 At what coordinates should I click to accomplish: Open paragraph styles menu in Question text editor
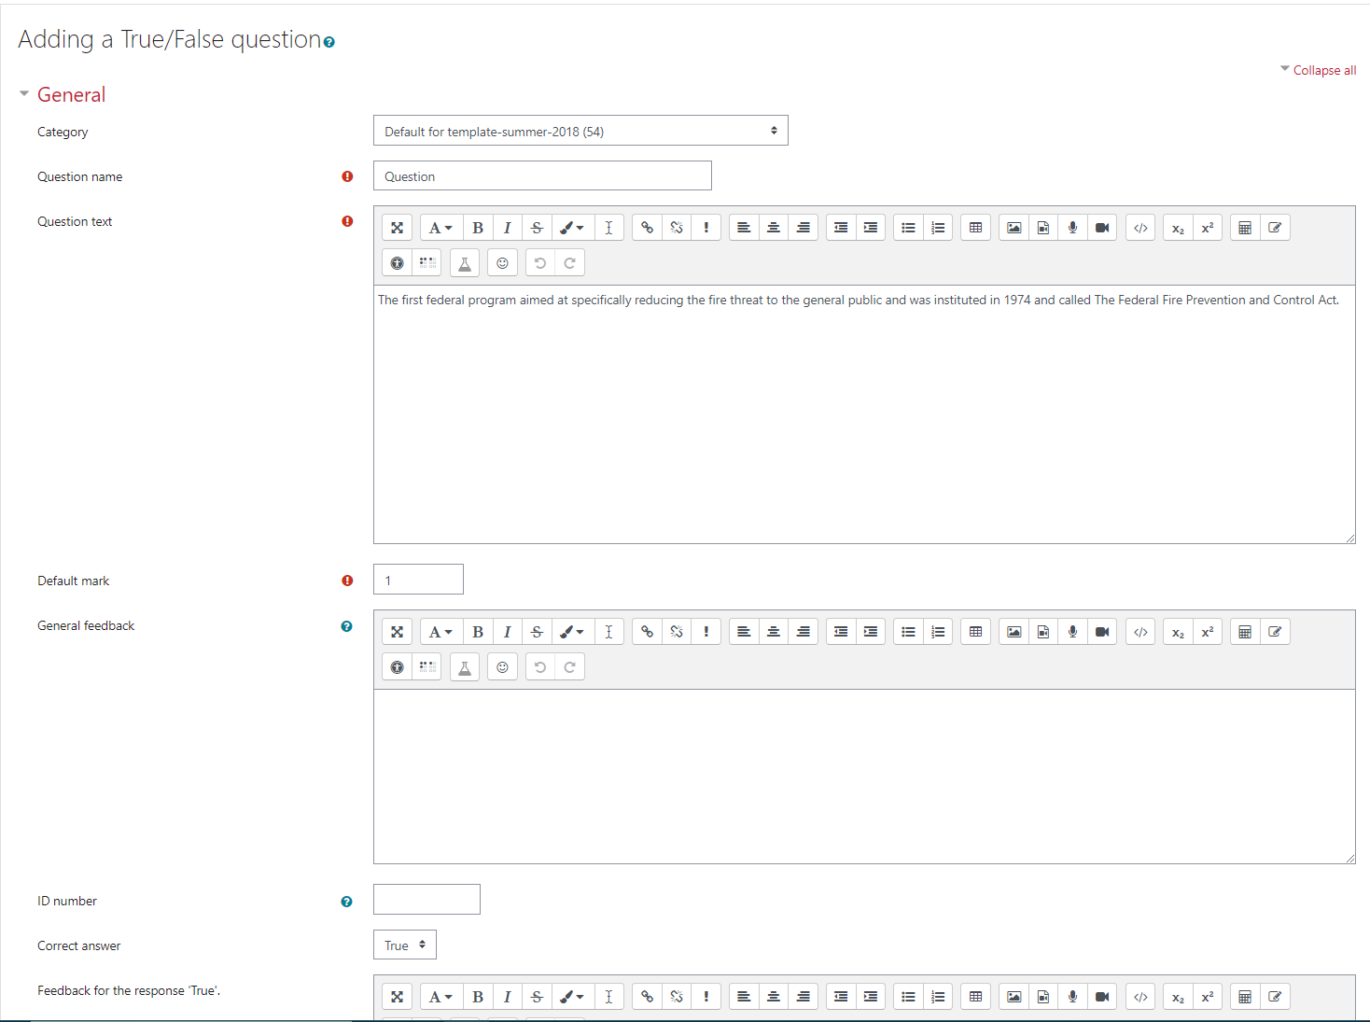440,228
